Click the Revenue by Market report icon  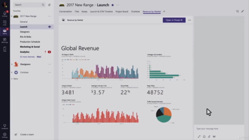[x=63, y=20]
